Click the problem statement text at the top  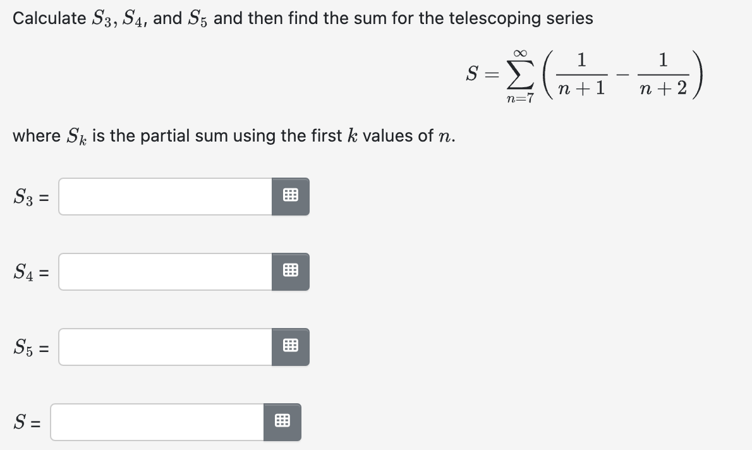pos(303,18)
